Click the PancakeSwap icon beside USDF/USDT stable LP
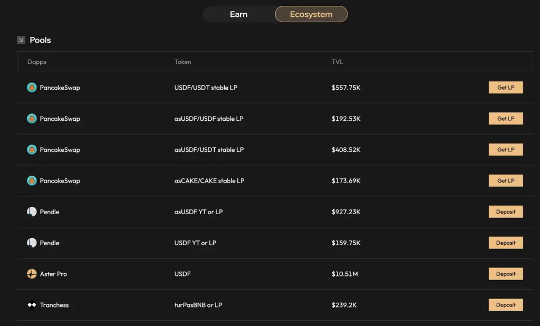Viewport: 540px width, 326px height. click(x=32, y=88)
